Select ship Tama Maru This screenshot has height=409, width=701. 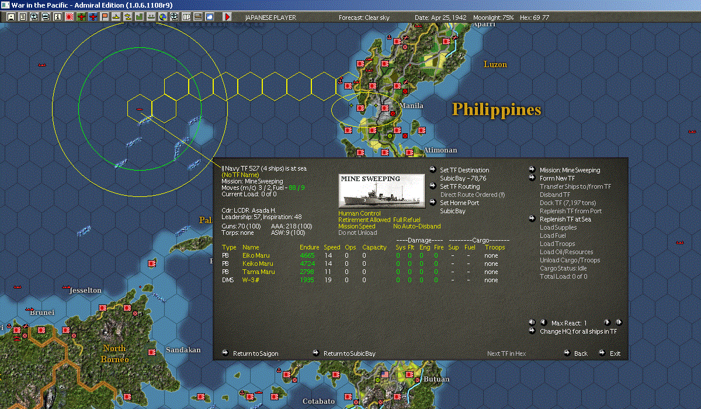(258, 272)
